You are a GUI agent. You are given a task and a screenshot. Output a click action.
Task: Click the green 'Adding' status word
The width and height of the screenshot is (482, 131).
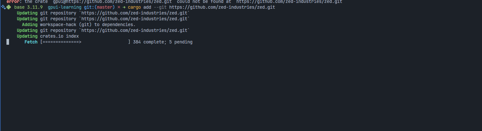point(30,24)
